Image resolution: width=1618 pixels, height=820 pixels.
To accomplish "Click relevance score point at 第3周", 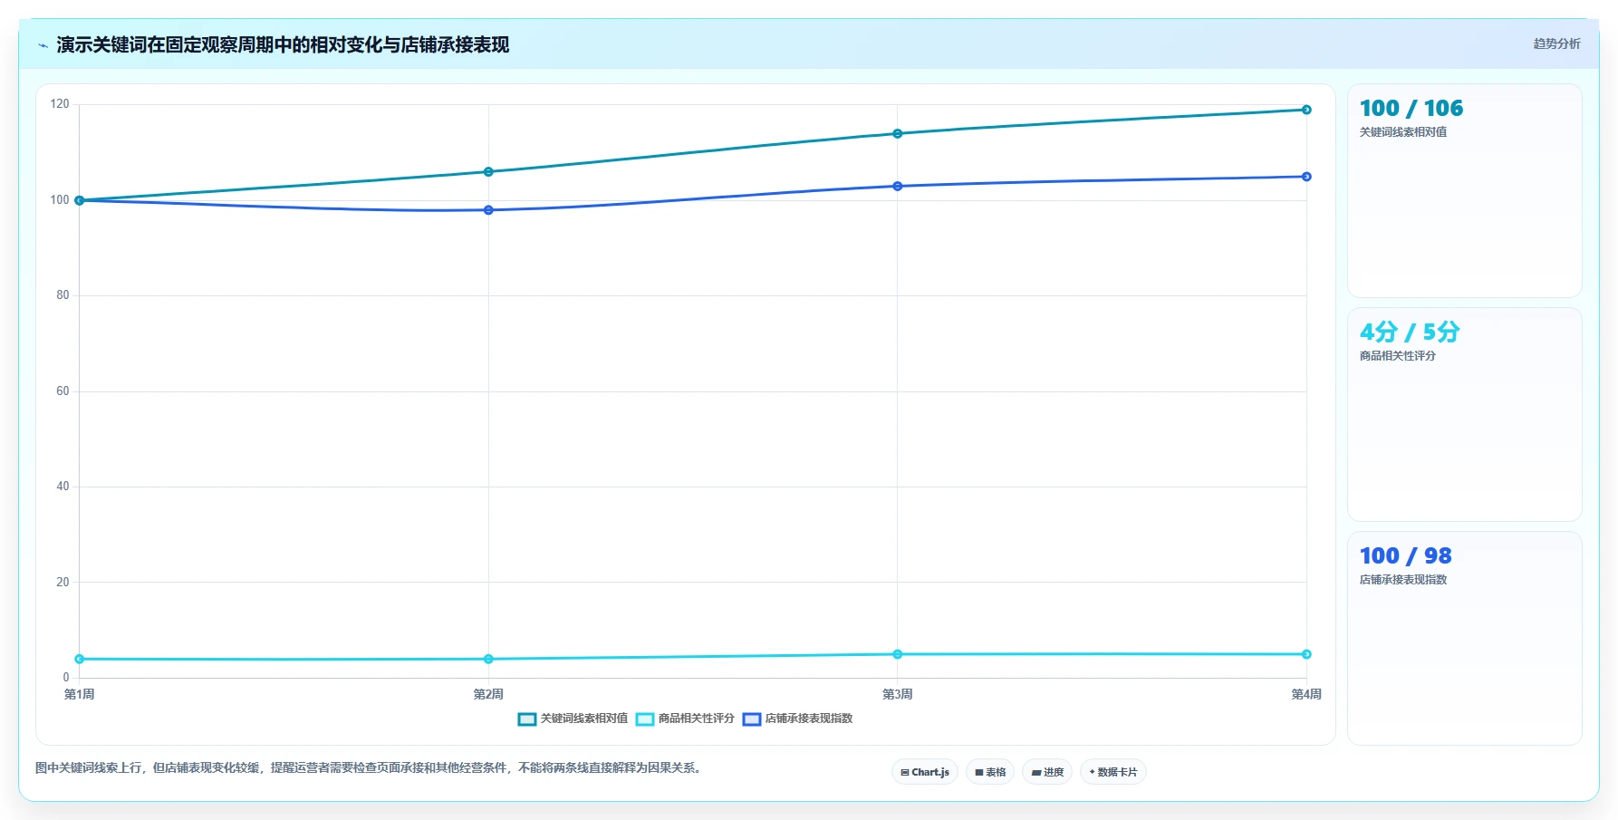I will tap(898, 654).
